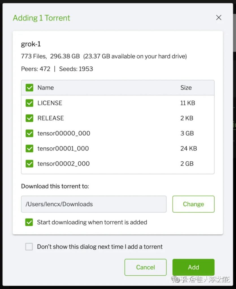
Task: Sort files by the Size column header
Action: point(186,88)
